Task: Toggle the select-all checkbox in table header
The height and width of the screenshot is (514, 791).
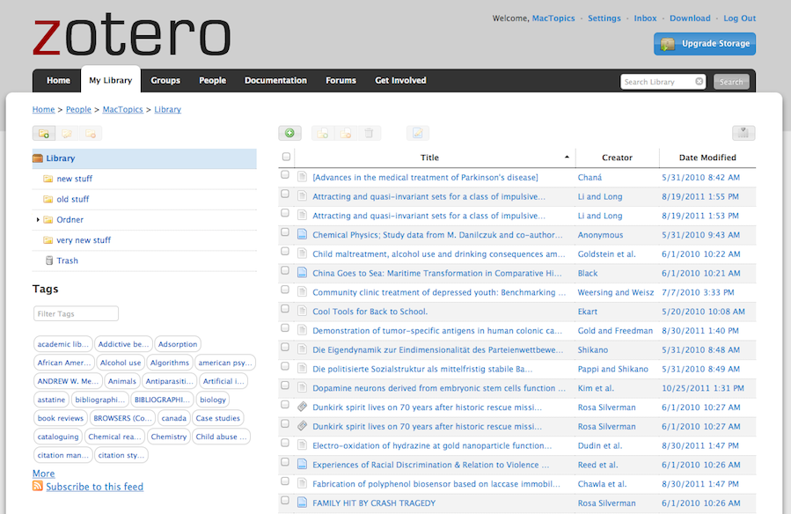Action: tap(286, 157)
